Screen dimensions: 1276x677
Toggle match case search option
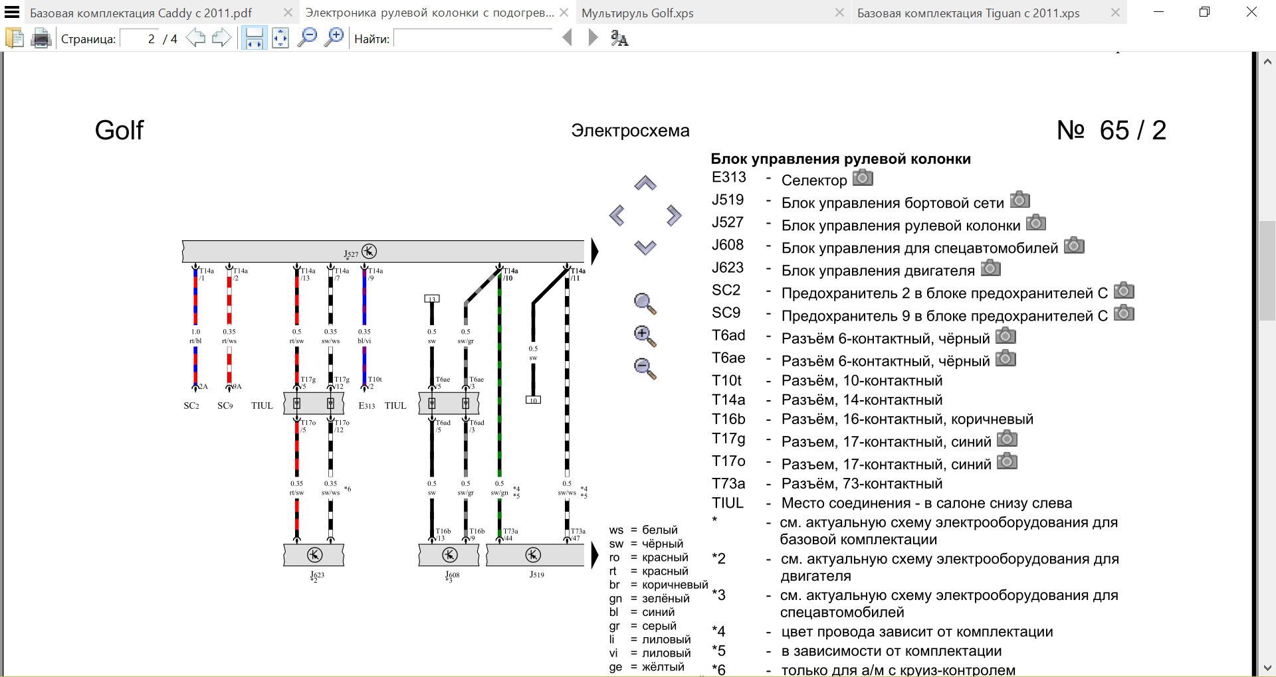pyautogui.click(x=619, y=38)
